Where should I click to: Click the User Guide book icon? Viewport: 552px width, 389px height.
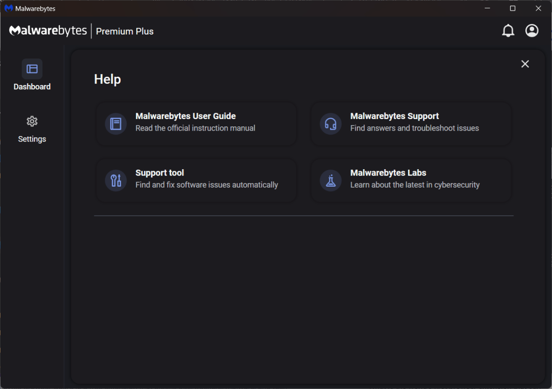[116, 124]
